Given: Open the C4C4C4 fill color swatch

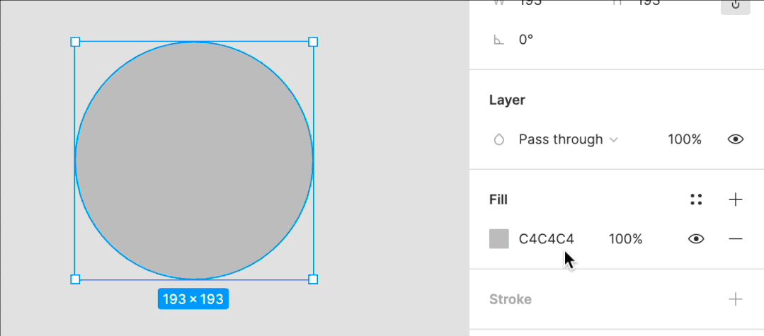Looking at the screenshot, I should click(499, 239).
